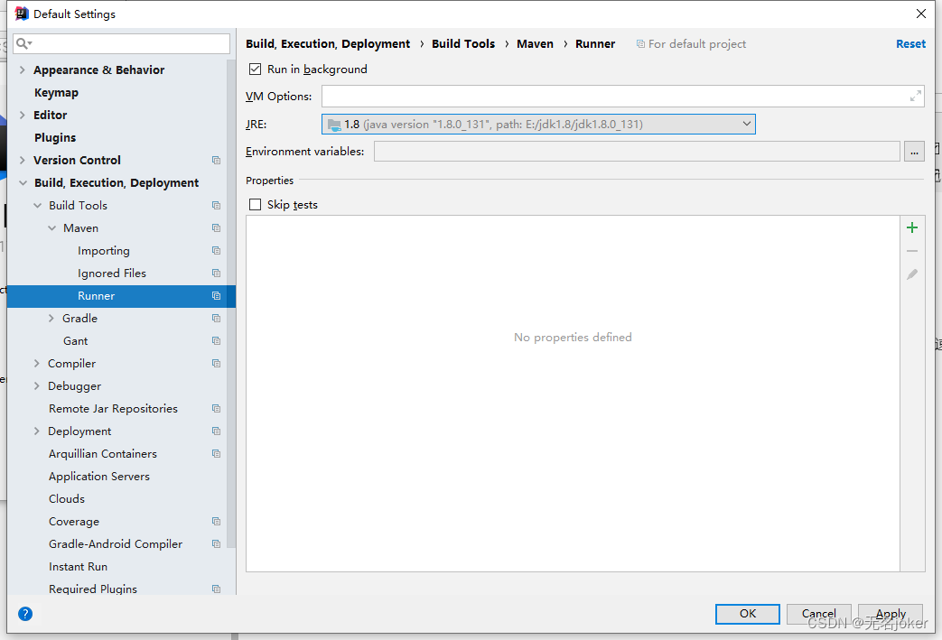The image size is (942, 640).
Task: Click the settings tree vertical scrollbar
Action: (231, 303)
